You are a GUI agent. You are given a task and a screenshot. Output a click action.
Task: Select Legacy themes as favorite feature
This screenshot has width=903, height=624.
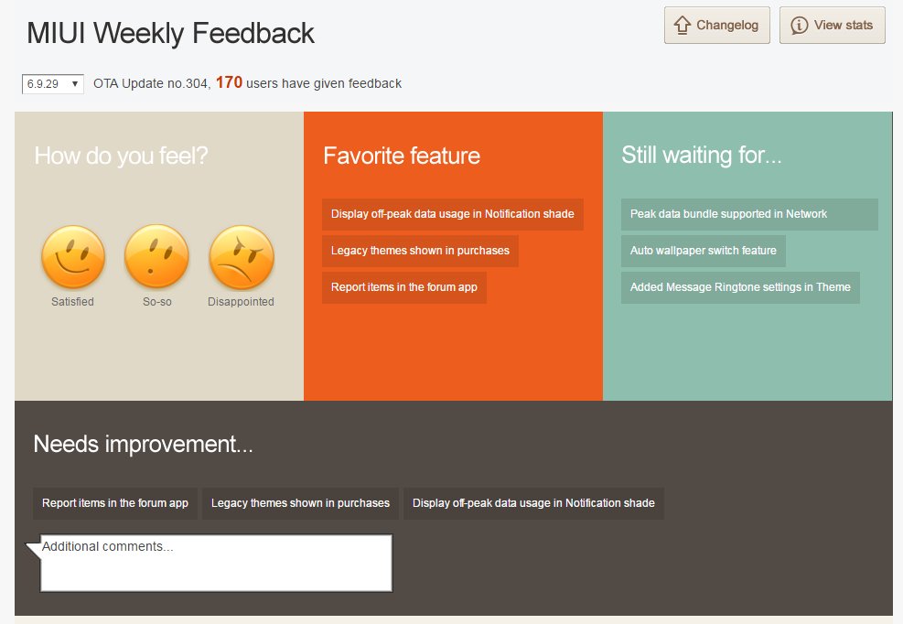point(420,251)
